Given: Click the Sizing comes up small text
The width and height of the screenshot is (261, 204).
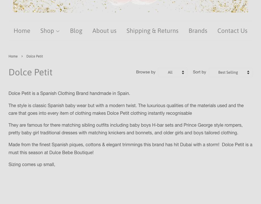Looking at the screenshot, I should point(32,165).
